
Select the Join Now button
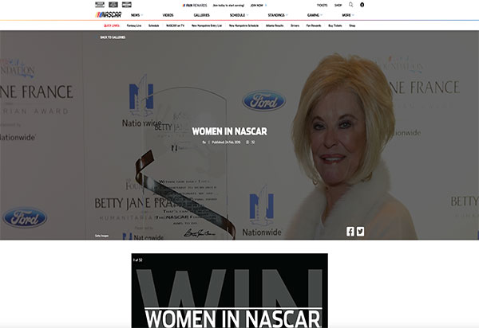259,6
